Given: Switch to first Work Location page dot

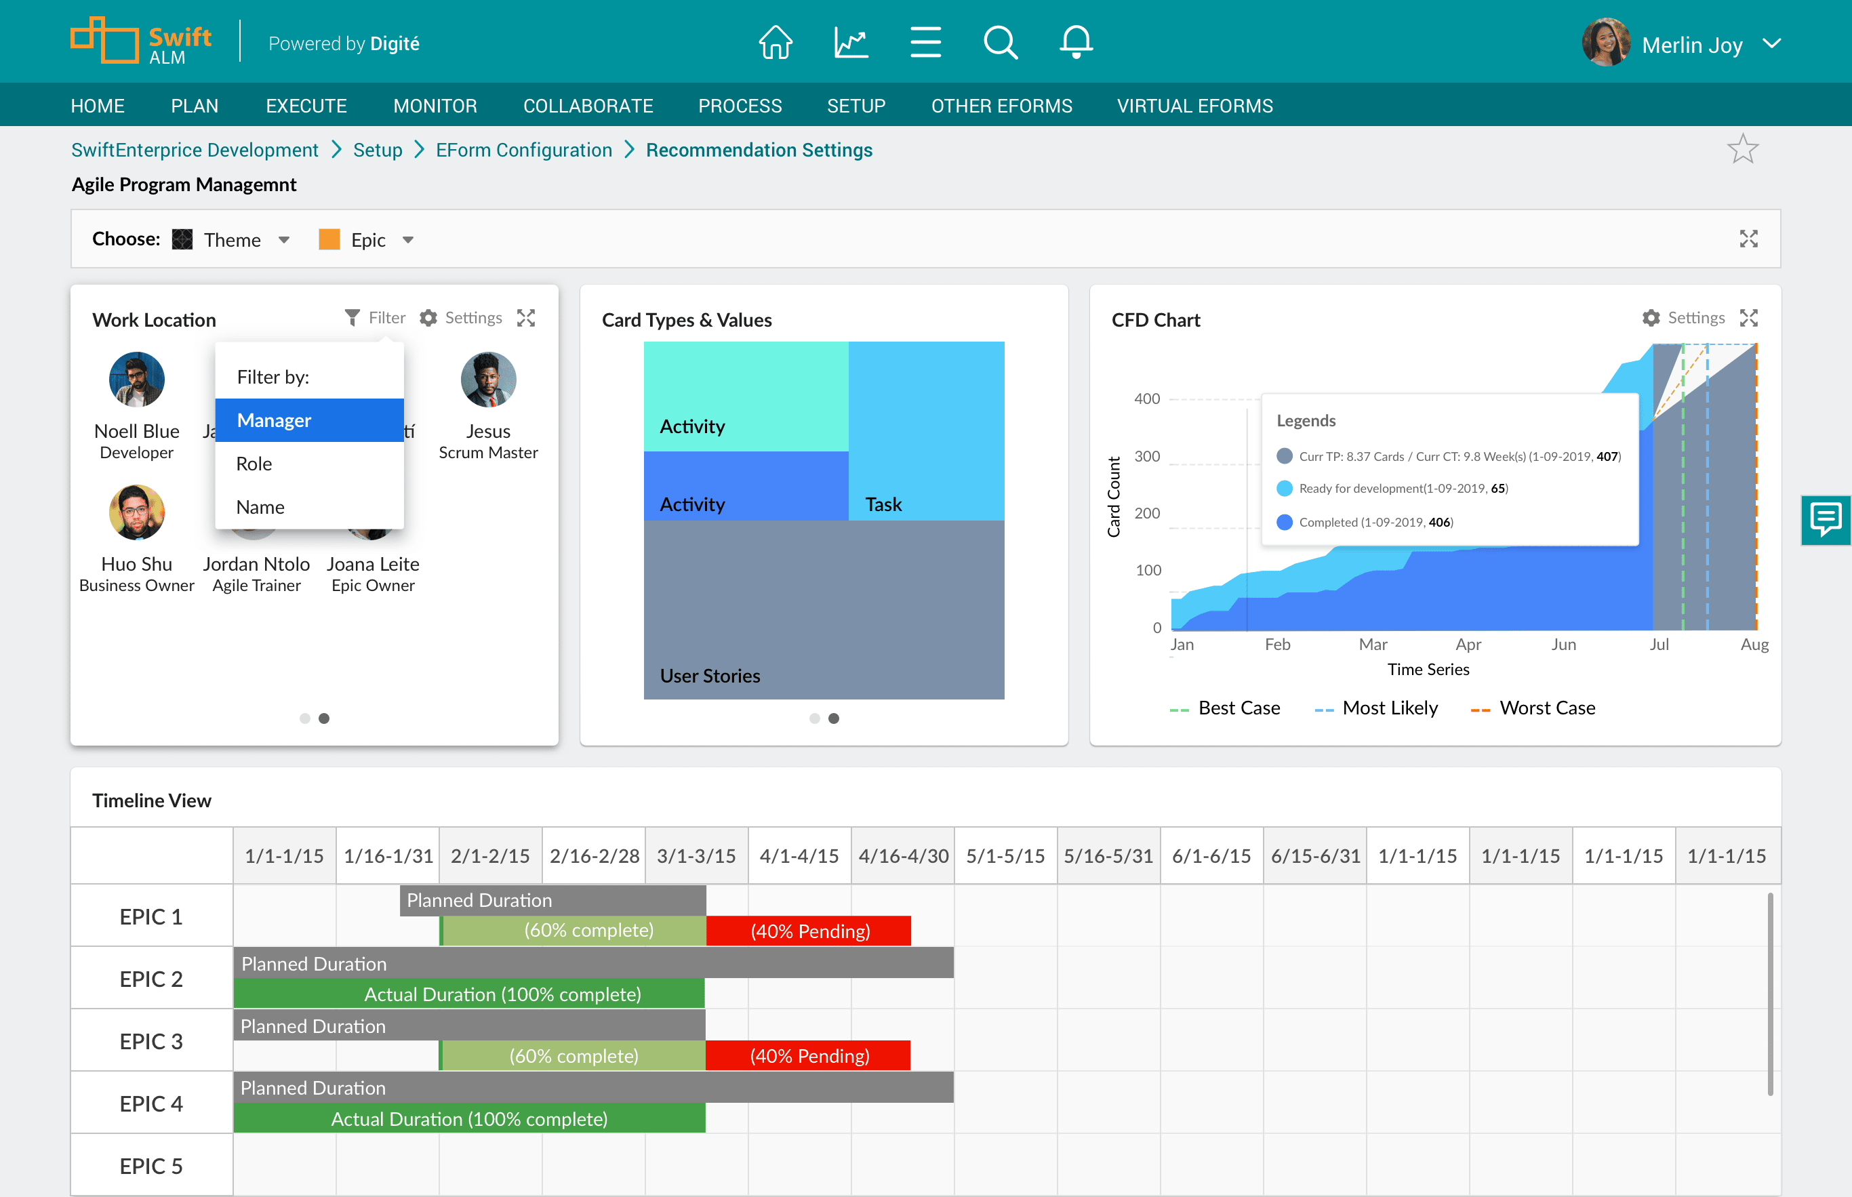Looking at the screenshot, I should pos(304,718).
